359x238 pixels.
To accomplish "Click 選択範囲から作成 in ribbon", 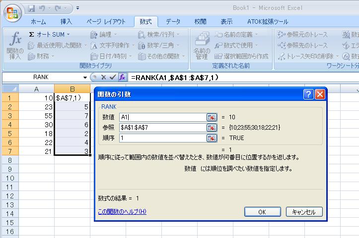I will pyautogui.click(x=241, y=56).
